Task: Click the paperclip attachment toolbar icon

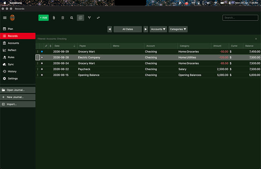Action: tap(54, 18)
